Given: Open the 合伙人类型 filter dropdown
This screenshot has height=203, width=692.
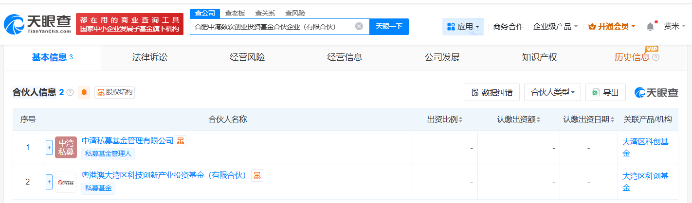Looking at the screenshot, I should 552,92.
